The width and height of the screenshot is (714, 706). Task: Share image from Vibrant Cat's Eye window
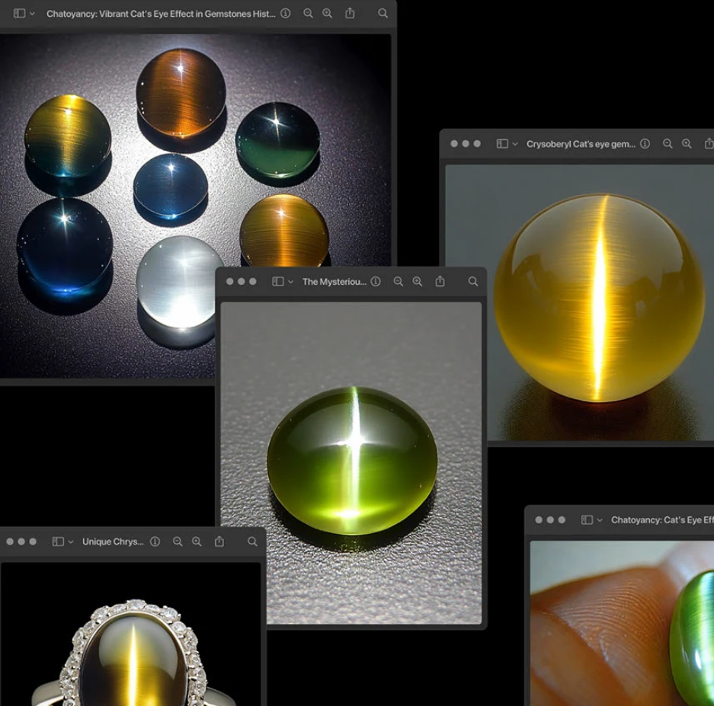click(350, 13)
